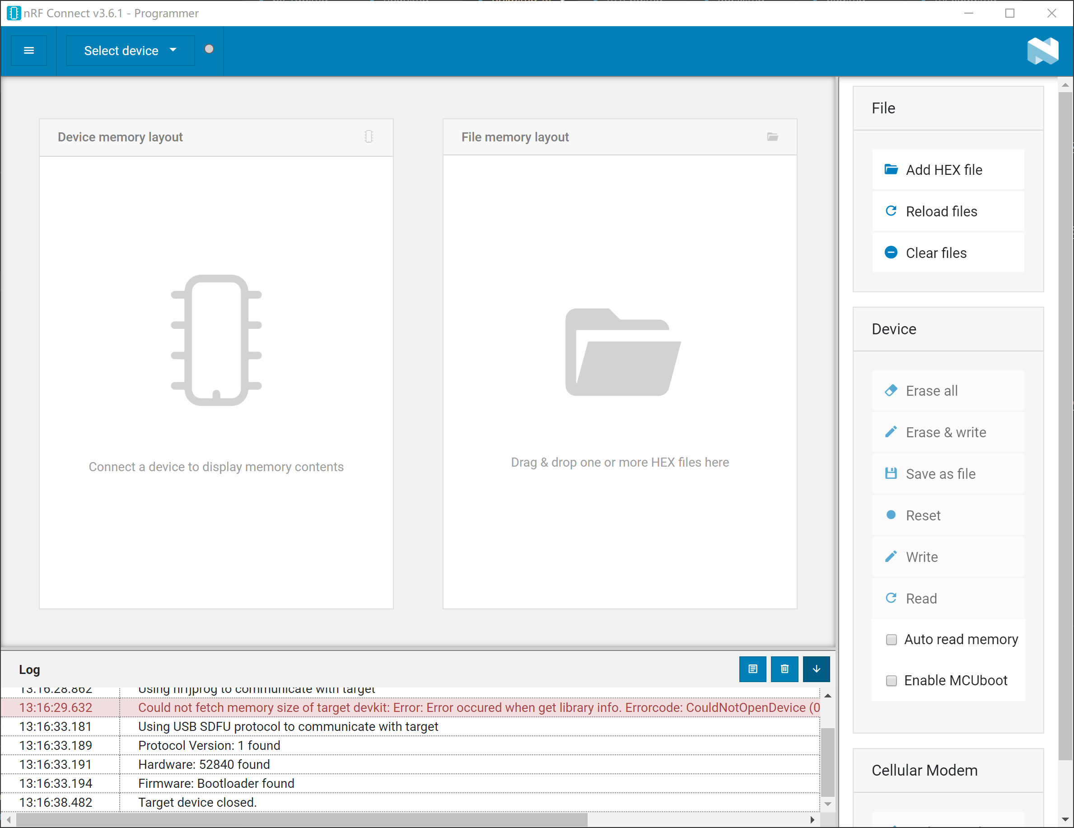Enable Auto read memory checkbox
The width and height of the screenshot is (1074, 828).
tap(891, 639)
